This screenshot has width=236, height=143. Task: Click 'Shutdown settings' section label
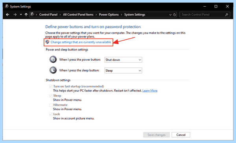(58, 80)
